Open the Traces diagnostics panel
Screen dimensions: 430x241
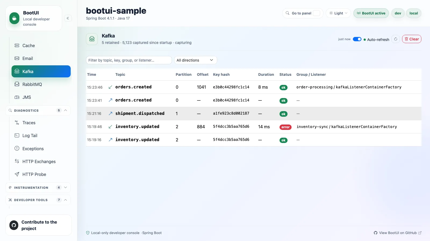click(41, 123)
